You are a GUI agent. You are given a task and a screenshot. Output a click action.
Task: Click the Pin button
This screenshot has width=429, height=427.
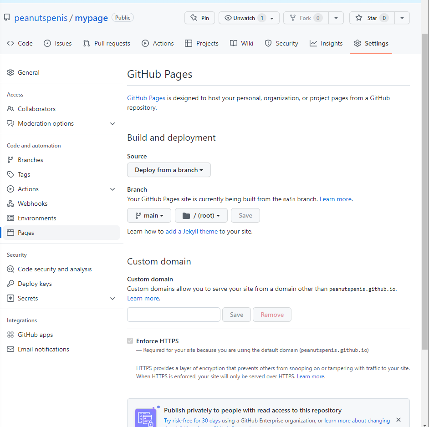(x=199, y=18)
